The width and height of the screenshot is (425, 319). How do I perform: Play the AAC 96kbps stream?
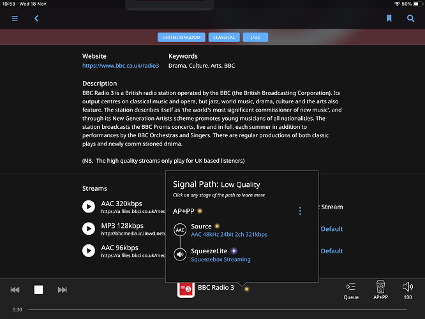89,251
